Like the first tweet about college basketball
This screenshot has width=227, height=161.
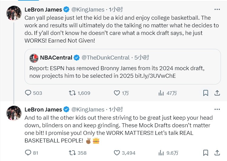point(117,93)
